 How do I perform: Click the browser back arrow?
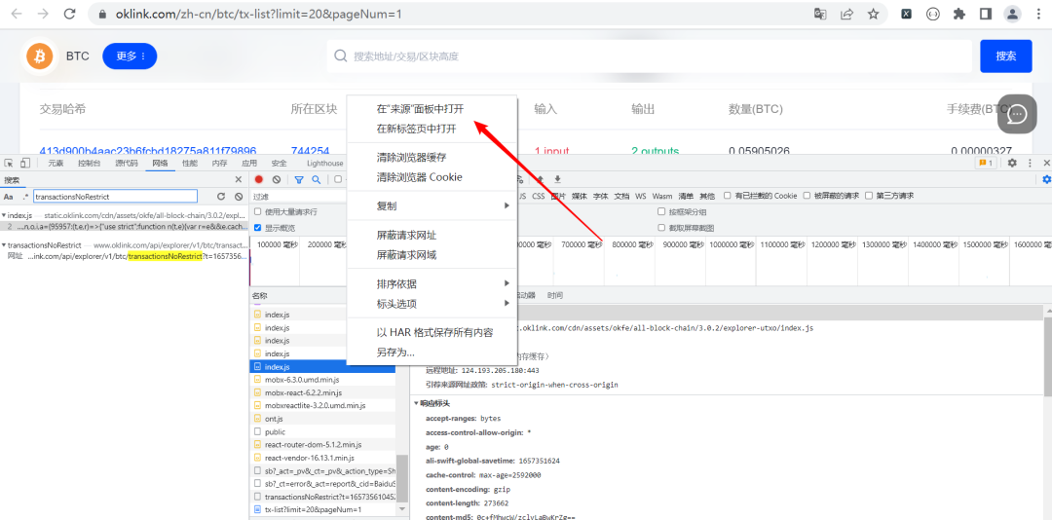[x=18, y=14]
